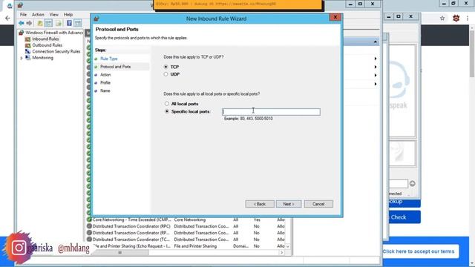Go to the Rule Type wizard step

coord(109,59)
